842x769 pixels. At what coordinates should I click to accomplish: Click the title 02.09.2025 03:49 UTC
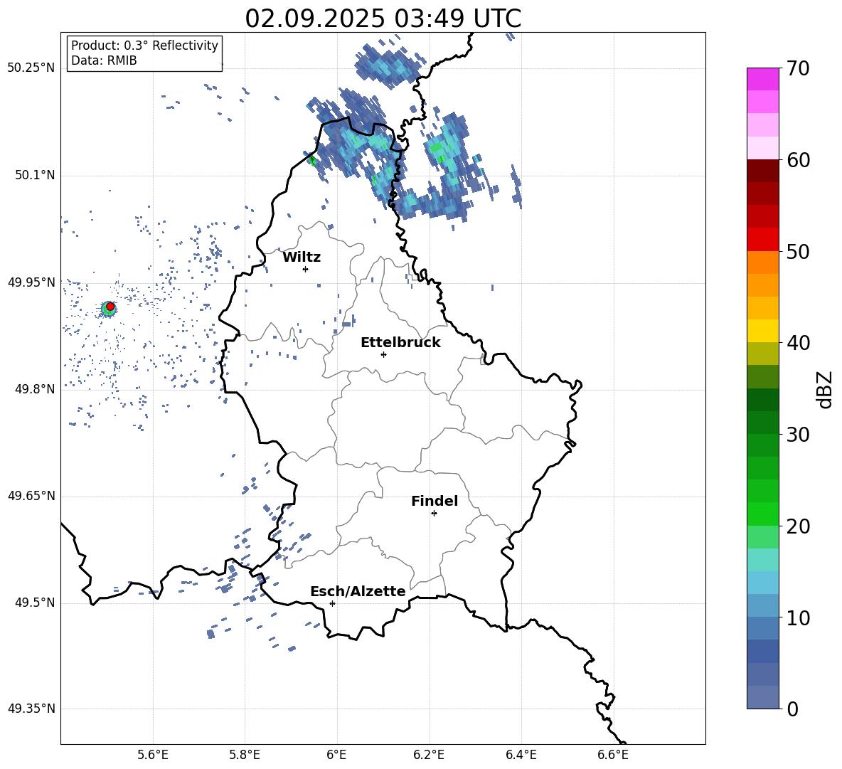point(383,18)
